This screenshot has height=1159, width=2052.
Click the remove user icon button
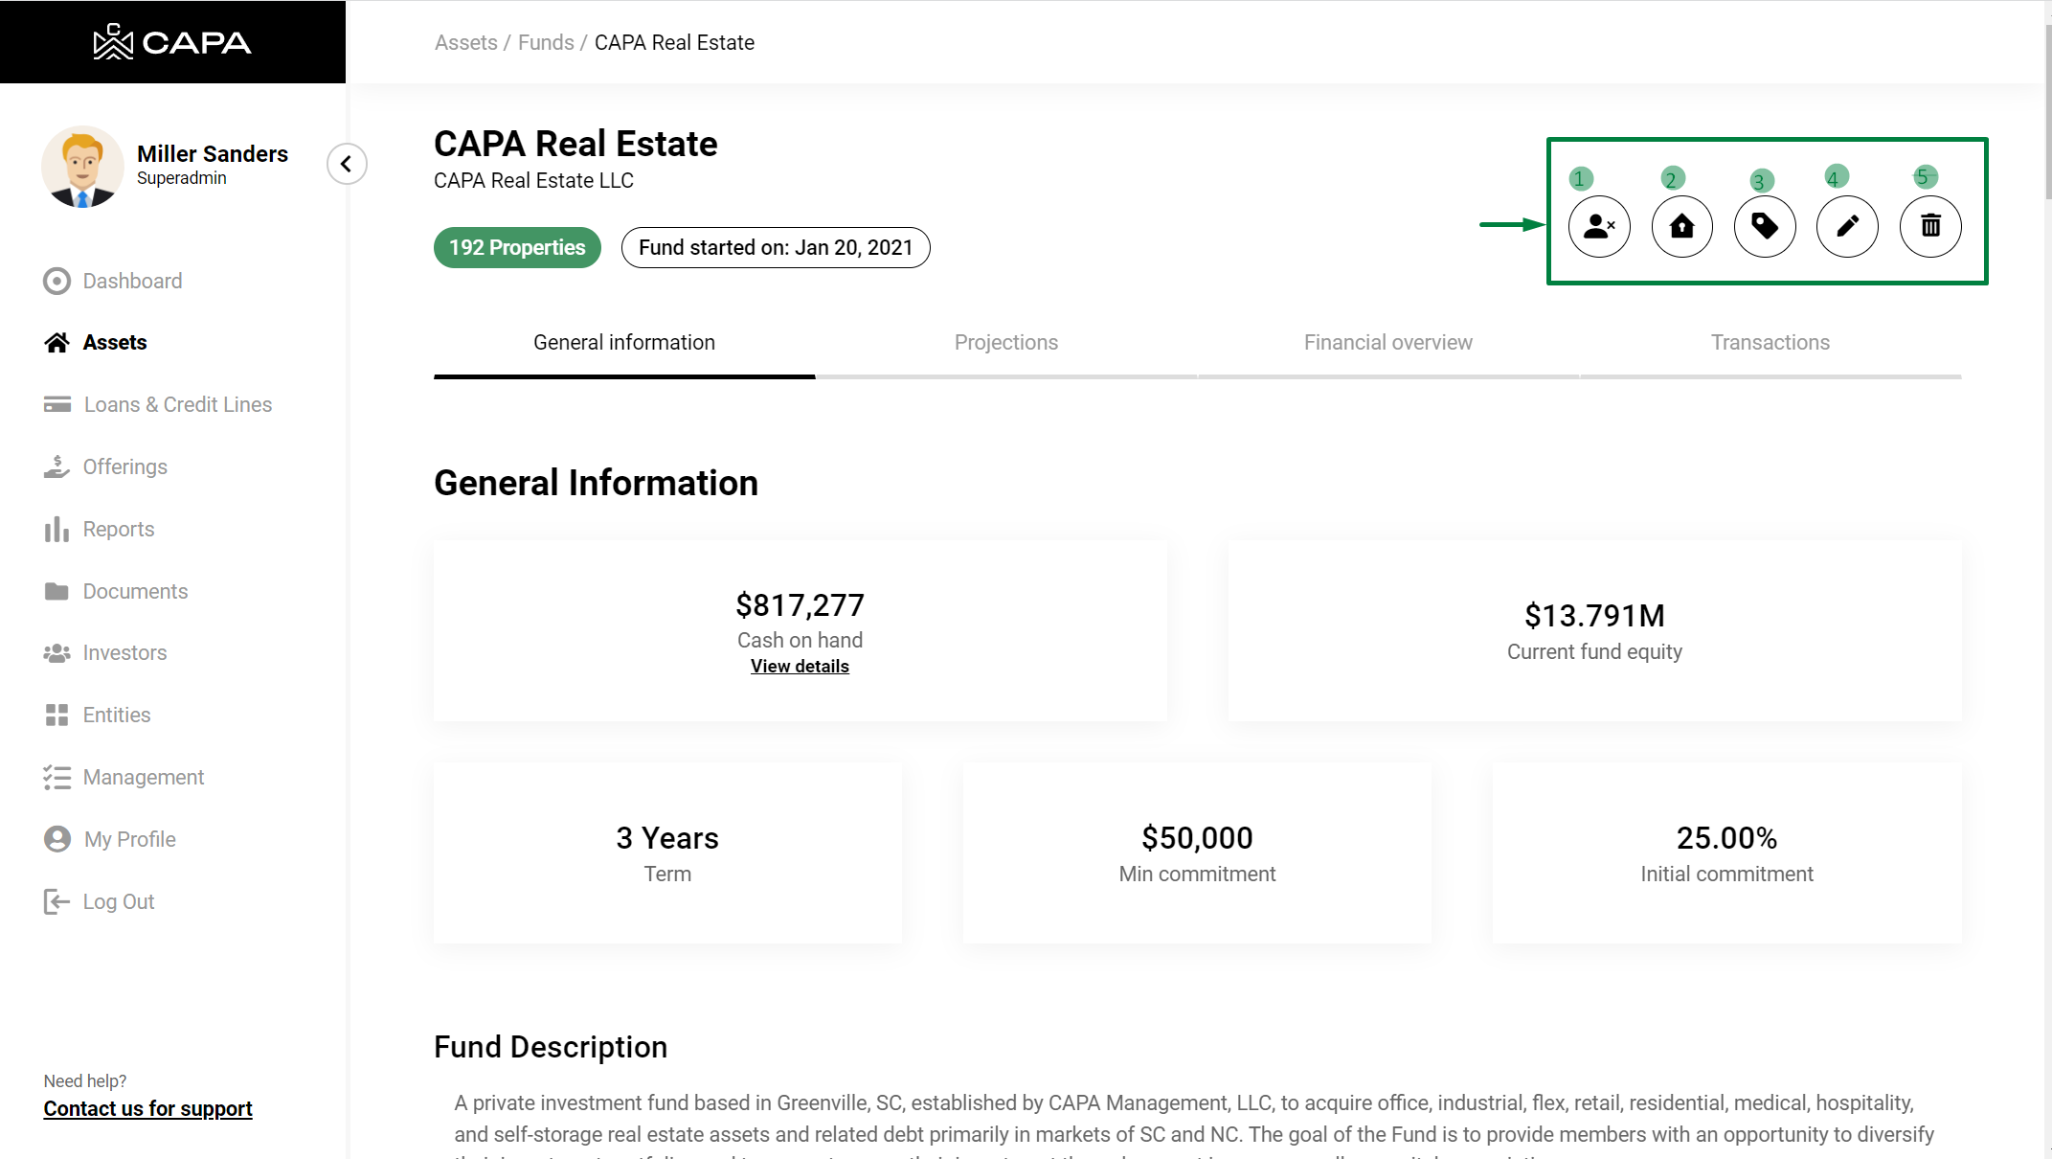coord(1599,226)
